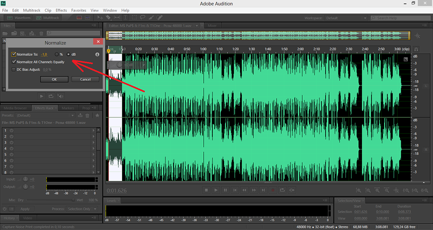Click the info icon in Normalize dialog

[x=97, y=55]
